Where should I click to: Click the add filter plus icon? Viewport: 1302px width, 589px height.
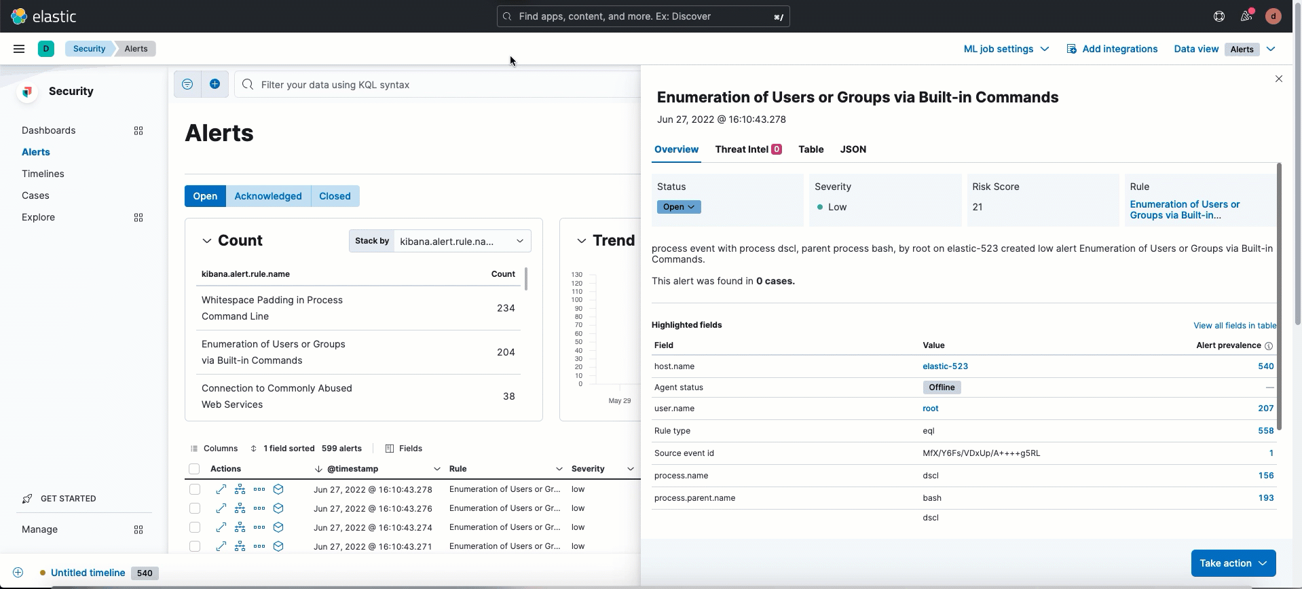point(215,84)
